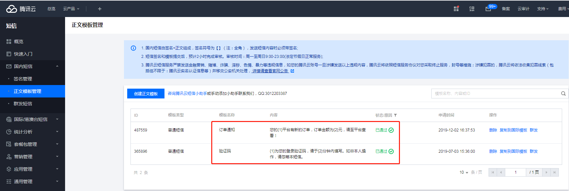Click the page number input field
The height and width of the screenshot is (191, 569).
[515, 172]
